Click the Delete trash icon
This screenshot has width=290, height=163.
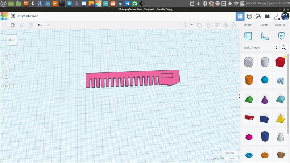coord(30,25)
